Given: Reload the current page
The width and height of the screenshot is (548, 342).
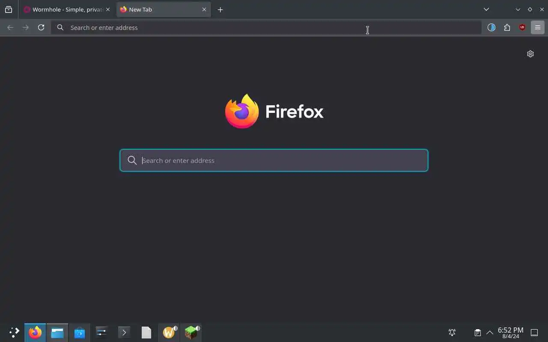Looking at the screenshot, I should point(41,27).
